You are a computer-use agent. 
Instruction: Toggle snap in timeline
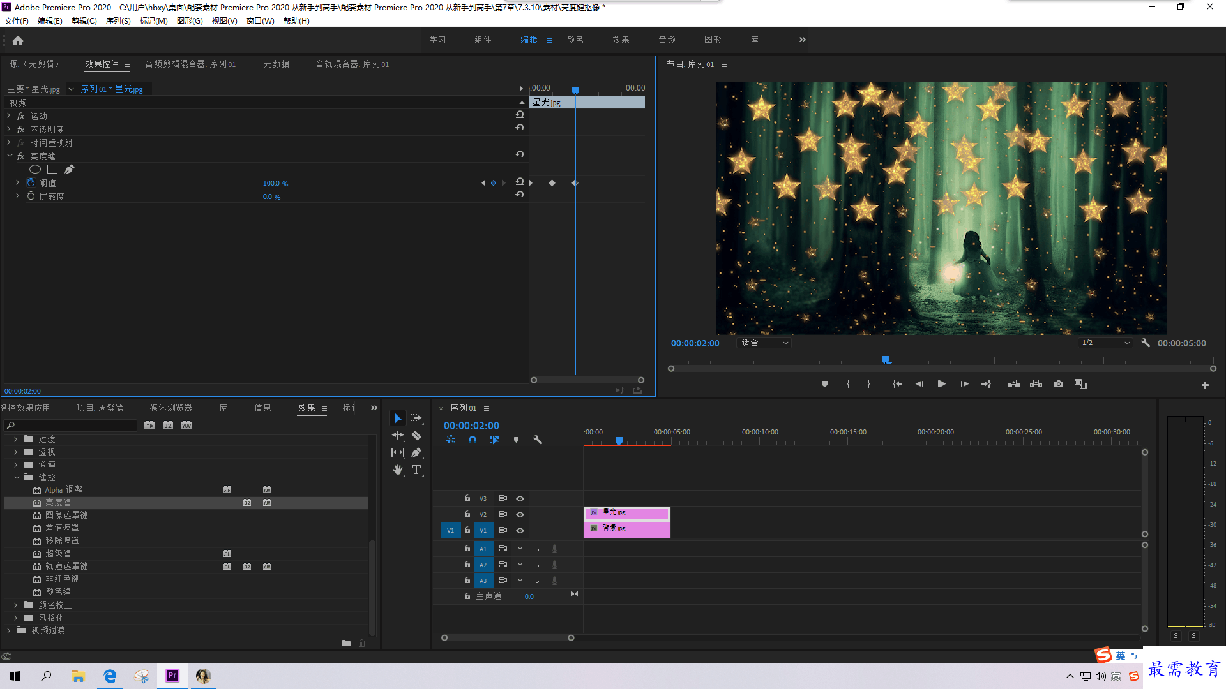pyautogui.click(x=473, y=440)
